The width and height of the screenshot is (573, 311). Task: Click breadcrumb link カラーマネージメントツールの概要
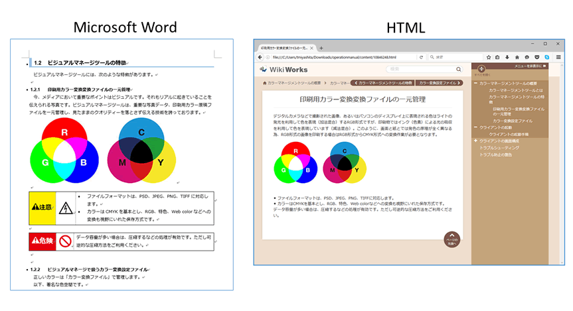click(x=294, y=84)
